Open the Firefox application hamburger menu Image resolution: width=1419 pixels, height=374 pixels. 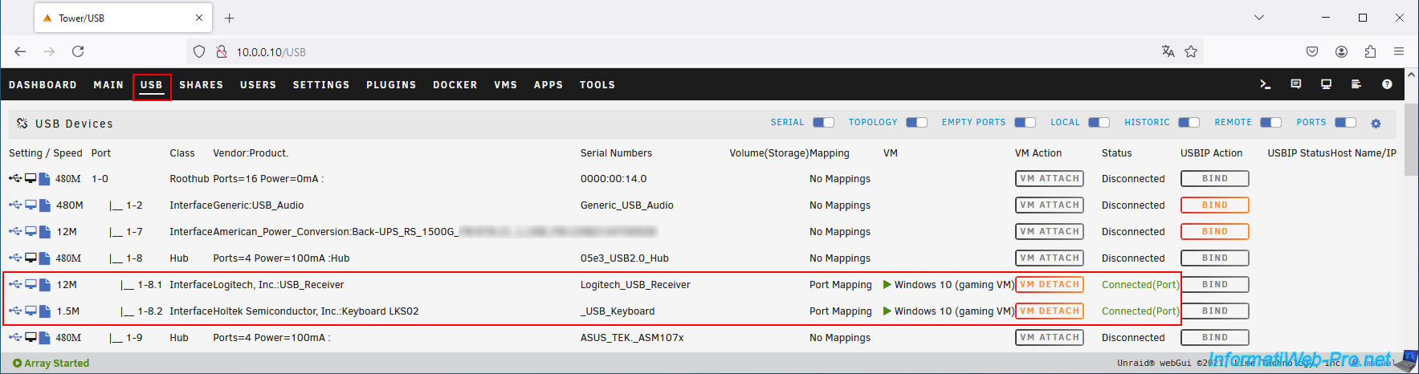coord(1399,51)
